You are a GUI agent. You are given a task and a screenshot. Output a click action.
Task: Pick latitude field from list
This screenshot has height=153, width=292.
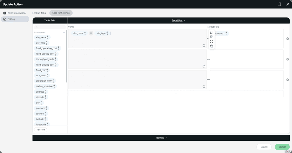click(x=41, y=119)
